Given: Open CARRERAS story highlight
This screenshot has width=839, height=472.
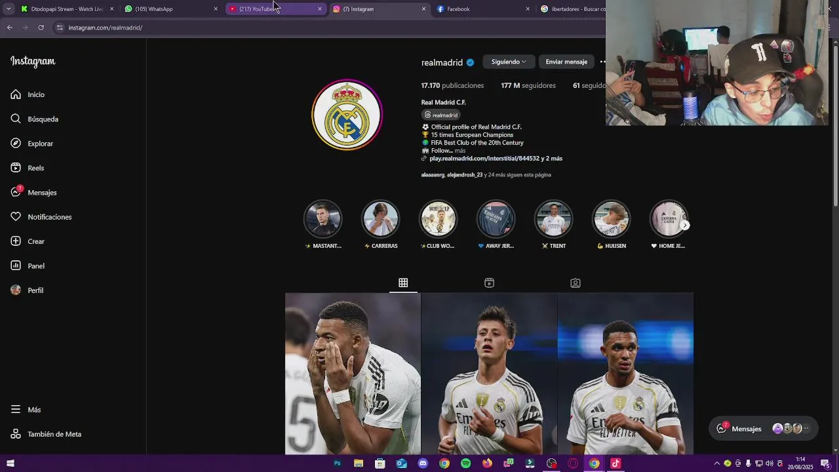Looking at the screenshot, I should click(381, 225).
